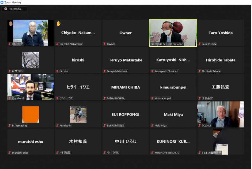Select the EIJI ROPPONGI participant tile
This screenshot has width=252, height=169.
[x=125, y=115]
